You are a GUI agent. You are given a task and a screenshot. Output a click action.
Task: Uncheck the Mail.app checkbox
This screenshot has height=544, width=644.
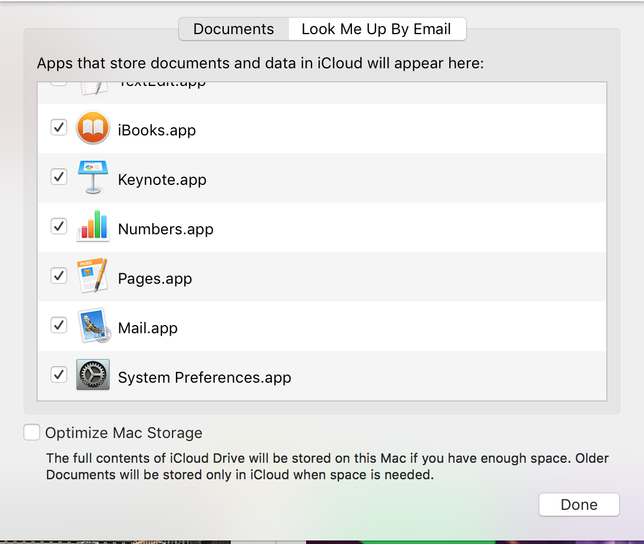coord(59,325)
